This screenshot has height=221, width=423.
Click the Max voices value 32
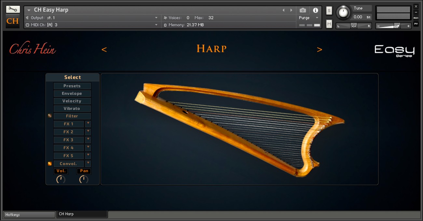click(x=211, y=18)
